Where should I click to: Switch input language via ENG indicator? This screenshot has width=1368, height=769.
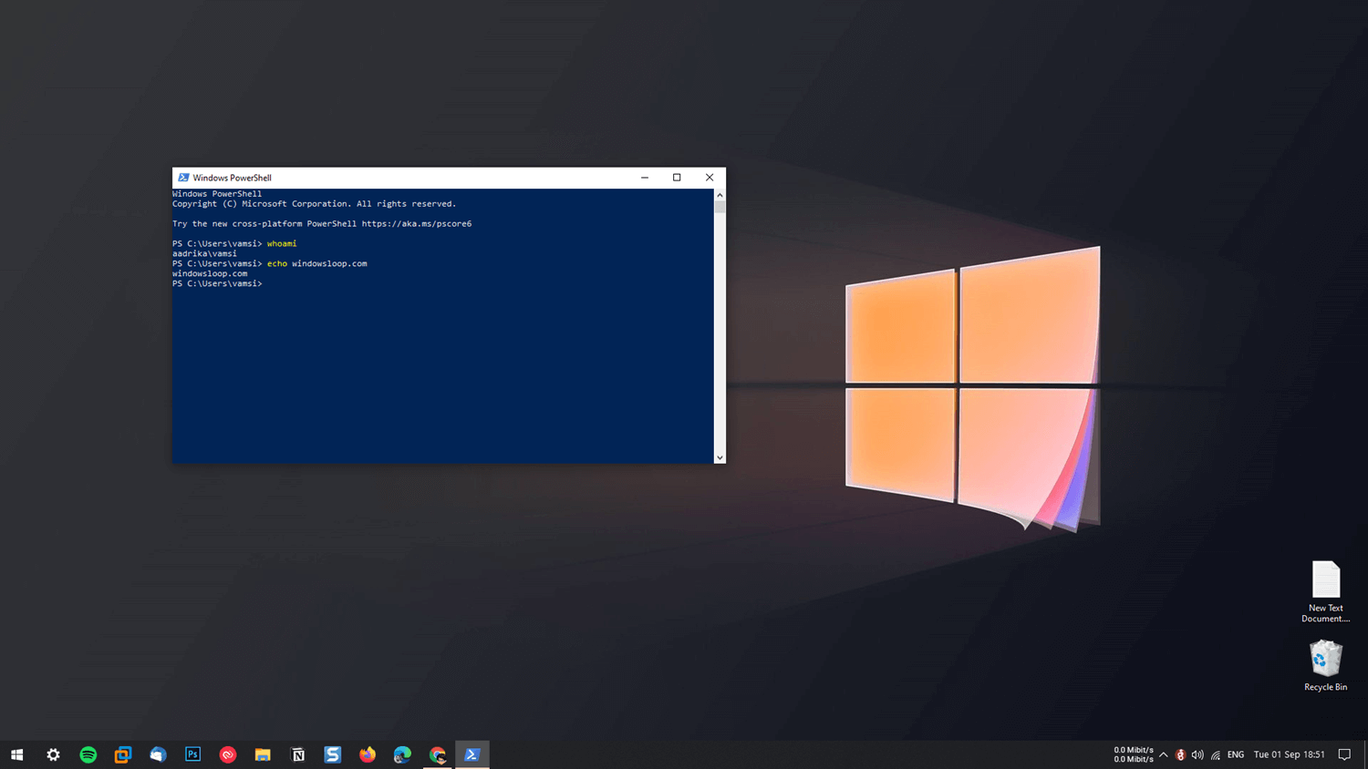point(1236,754)
